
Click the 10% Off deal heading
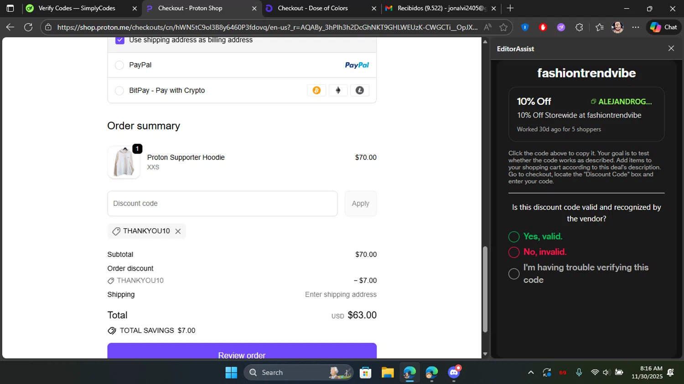click(x=534, y=102)
